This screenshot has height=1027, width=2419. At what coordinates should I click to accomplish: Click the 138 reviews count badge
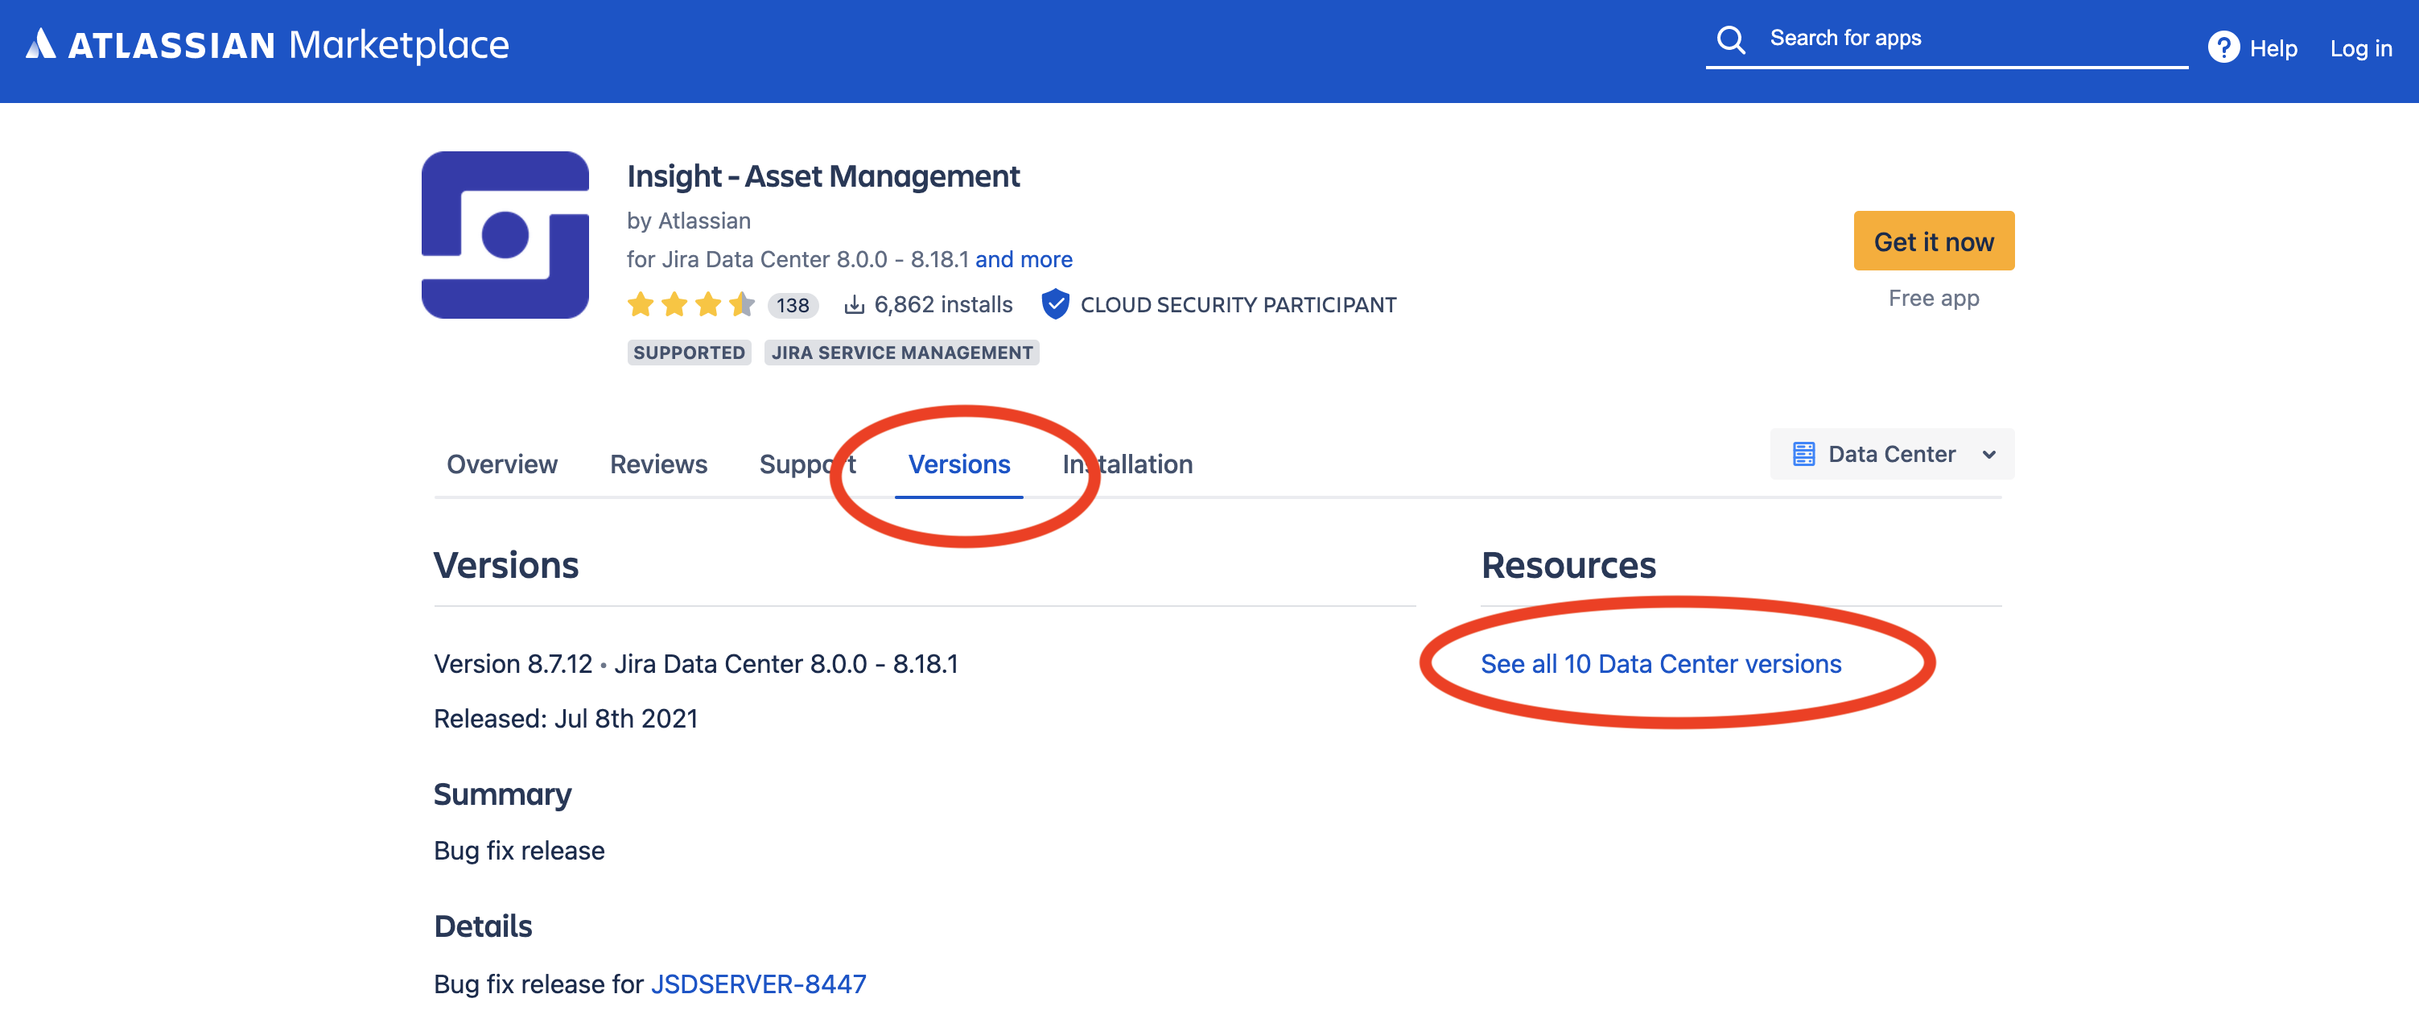pos(792,305)
